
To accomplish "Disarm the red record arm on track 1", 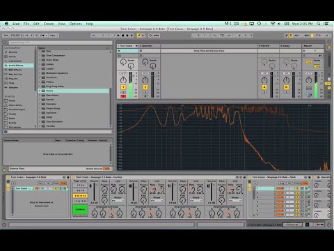I will point(123,96).
